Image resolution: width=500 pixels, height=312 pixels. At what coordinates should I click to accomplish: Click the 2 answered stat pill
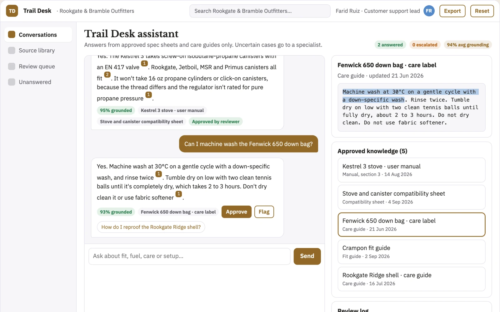(390, 45)
